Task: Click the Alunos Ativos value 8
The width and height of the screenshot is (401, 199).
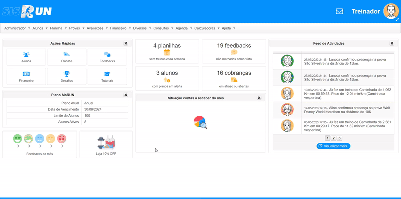Action: pos(85,122)
